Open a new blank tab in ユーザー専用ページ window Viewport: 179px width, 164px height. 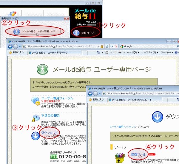pyautogui.click(x=85, y=53)
